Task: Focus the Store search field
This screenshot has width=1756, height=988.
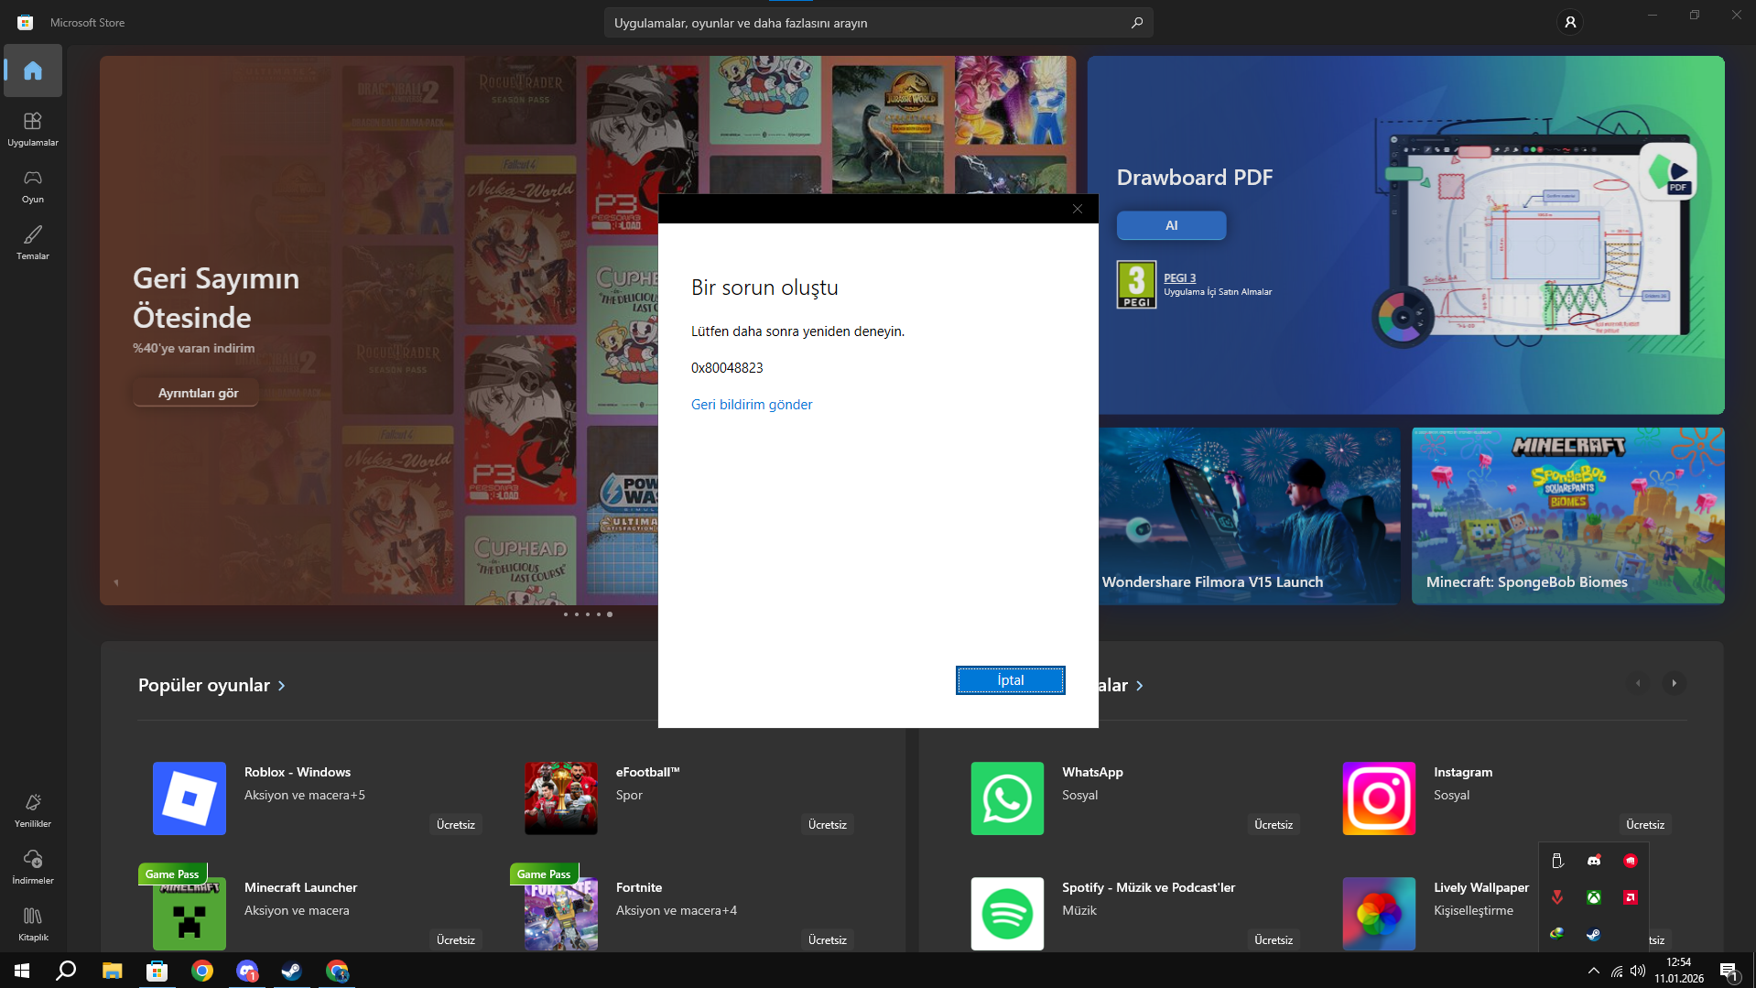Action: pos(879,23)
